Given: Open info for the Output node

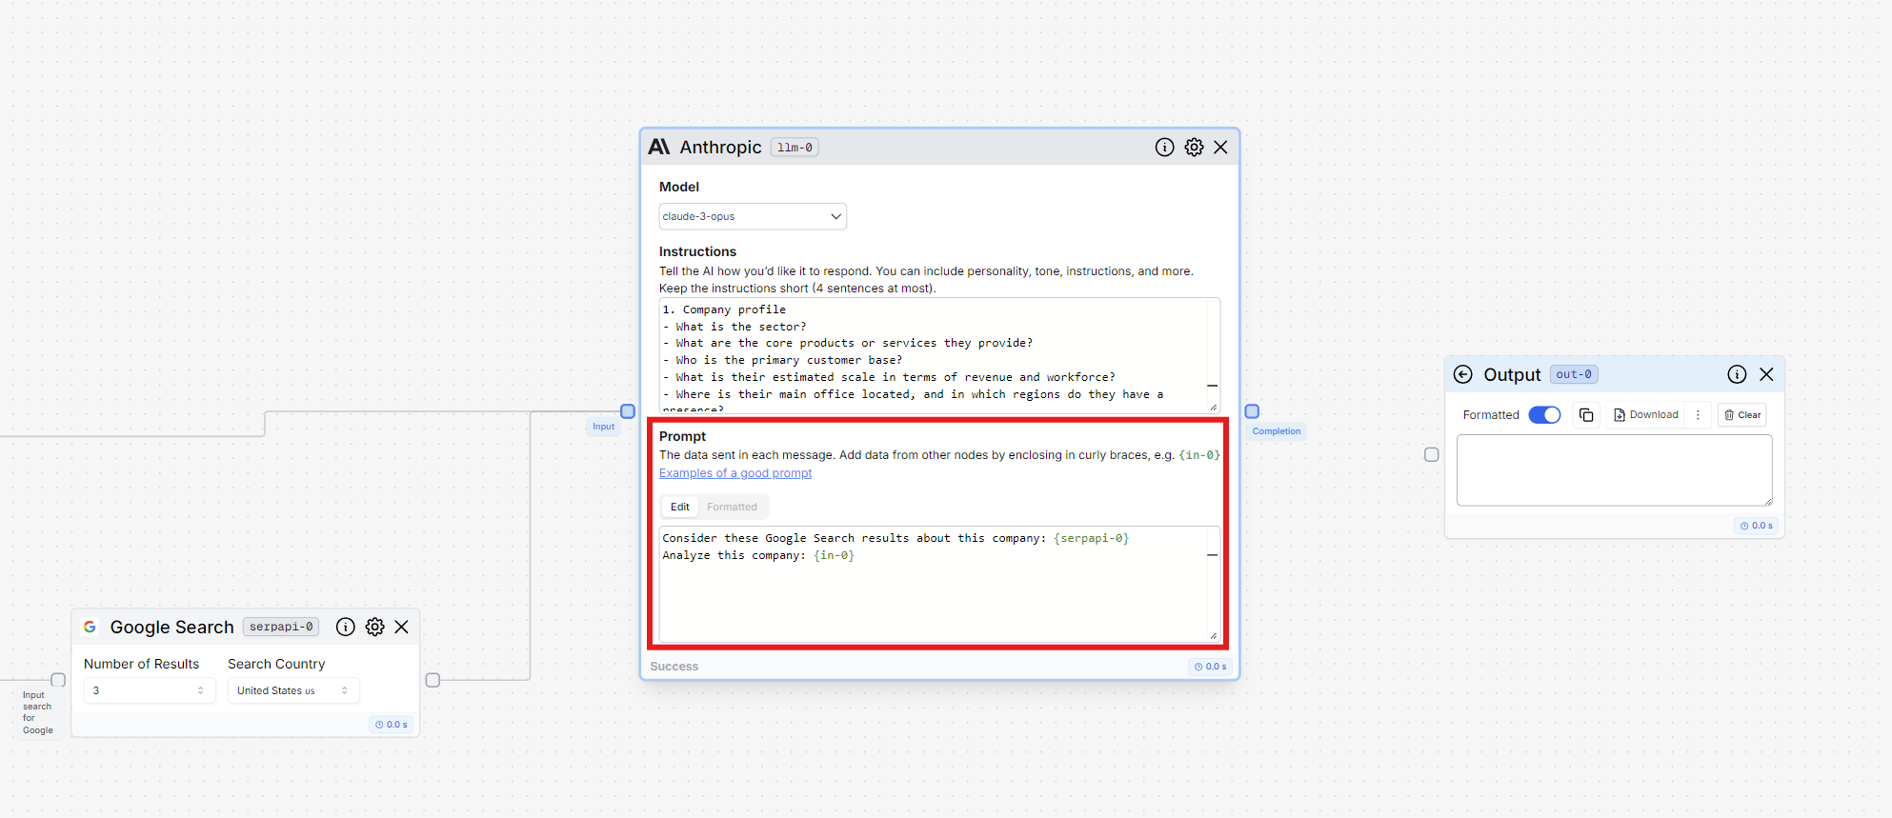Looking at the screenshot, I should [x=1737, y=374].
